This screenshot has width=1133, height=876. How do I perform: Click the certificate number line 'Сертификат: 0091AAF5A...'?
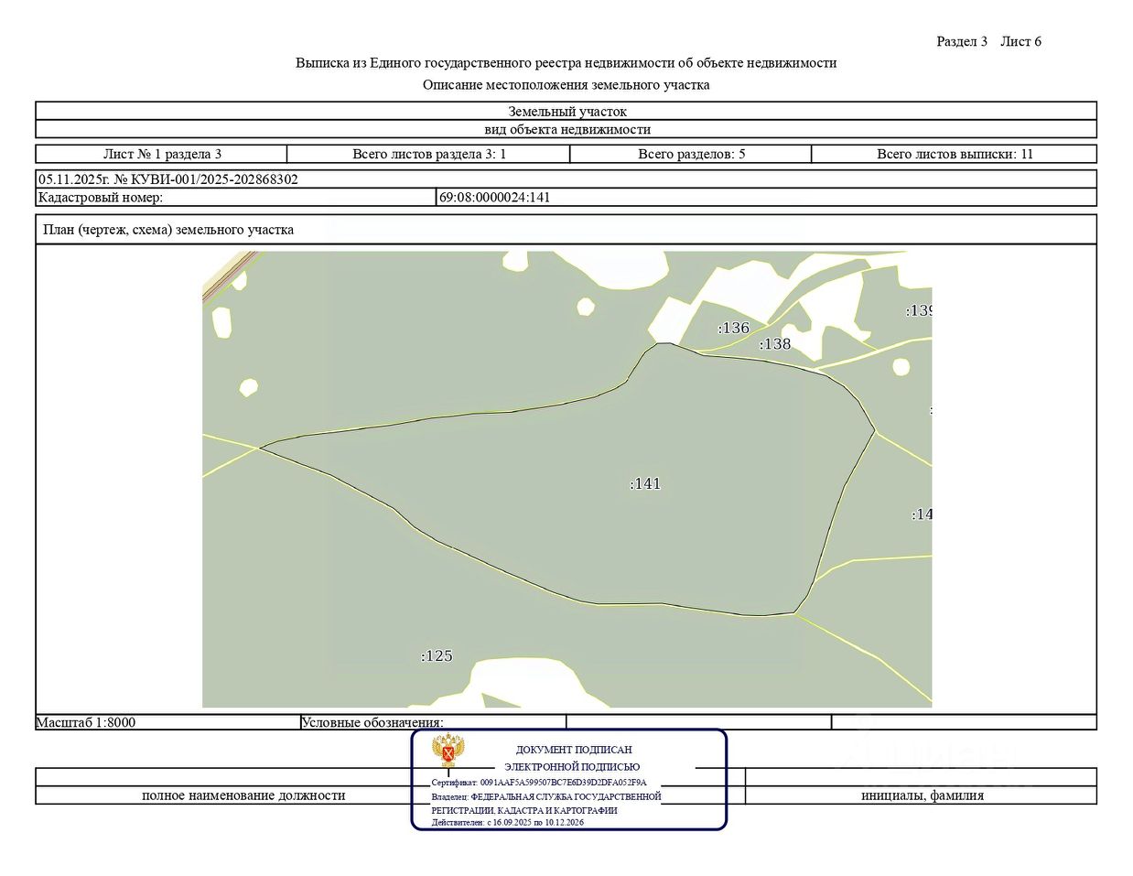point(539,783)
